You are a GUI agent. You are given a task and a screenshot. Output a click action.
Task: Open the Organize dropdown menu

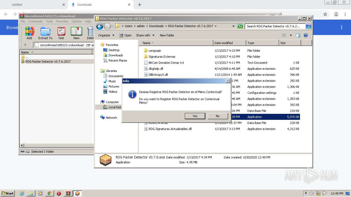click(106, 35)
